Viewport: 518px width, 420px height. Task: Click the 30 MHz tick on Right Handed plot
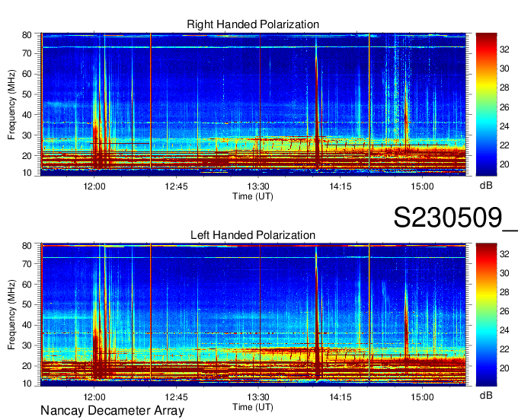click(x=27, y=135)
